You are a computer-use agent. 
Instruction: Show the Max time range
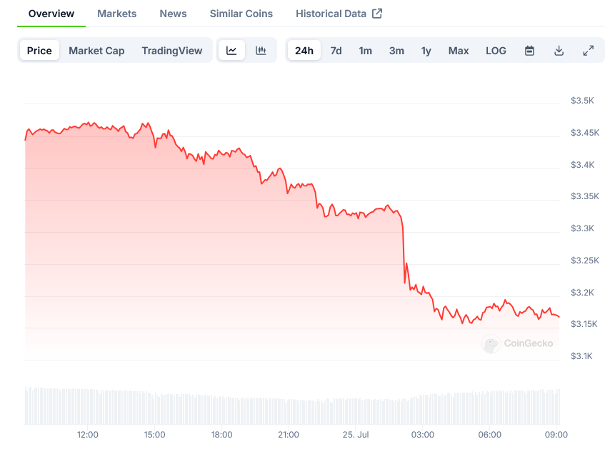[459, 51]
